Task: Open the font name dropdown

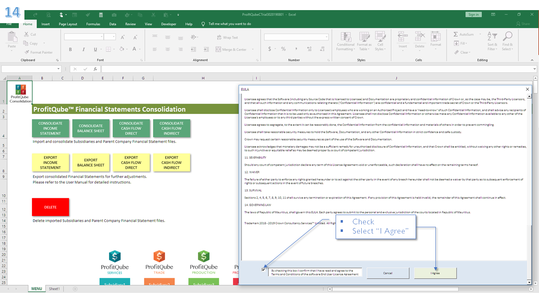Action: 102,37
